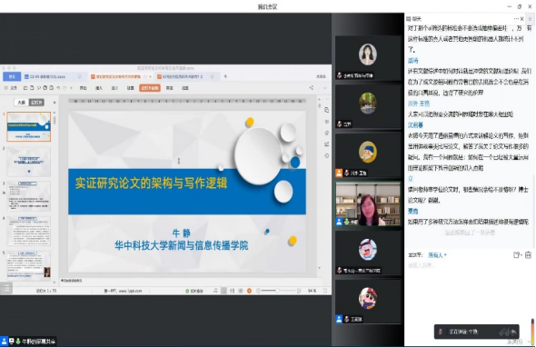Click the chat file-send icon above input
The height and width of the screenshot is (347, 536).
tap(517, 255)
